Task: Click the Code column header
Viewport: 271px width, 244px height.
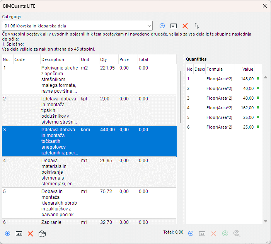Action: click(x=27, y=59)
